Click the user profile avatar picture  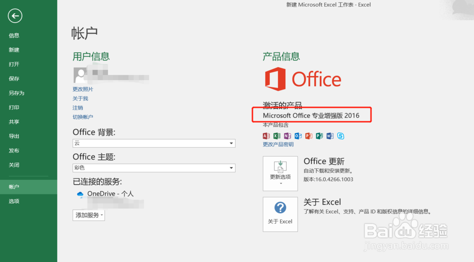coord(80,75)
